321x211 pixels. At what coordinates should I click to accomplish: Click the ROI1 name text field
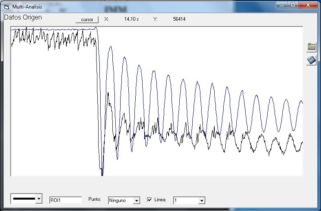point(65,200)
